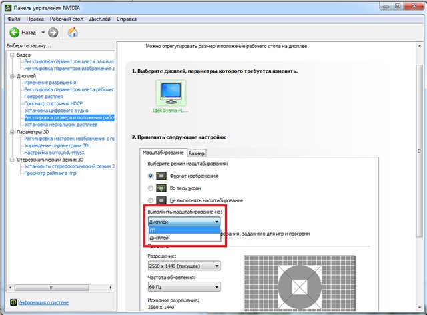Click the full-screen scaling mode icon
Screen dimensions: 427x315
161,188
